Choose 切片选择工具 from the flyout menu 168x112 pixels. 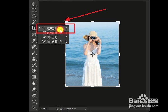[x=53, y=42]
